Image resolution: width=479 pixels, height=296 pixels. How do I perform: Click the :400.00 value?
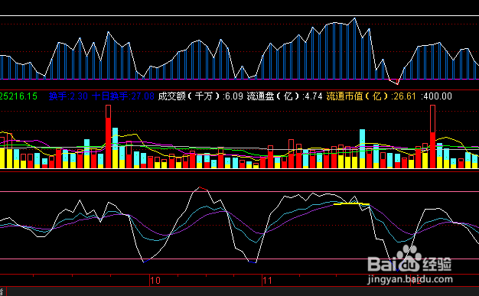(x=437, y=96)
